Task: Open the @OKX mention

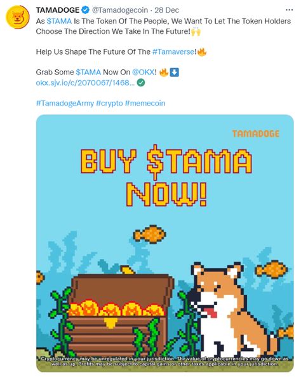Action: pos(143,72)
